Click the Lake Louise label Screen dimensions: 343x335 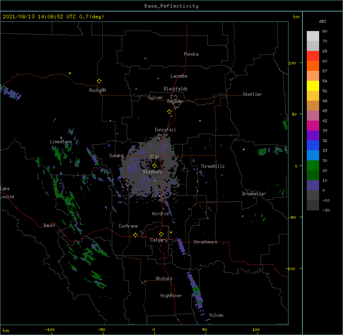pos(7,193)
